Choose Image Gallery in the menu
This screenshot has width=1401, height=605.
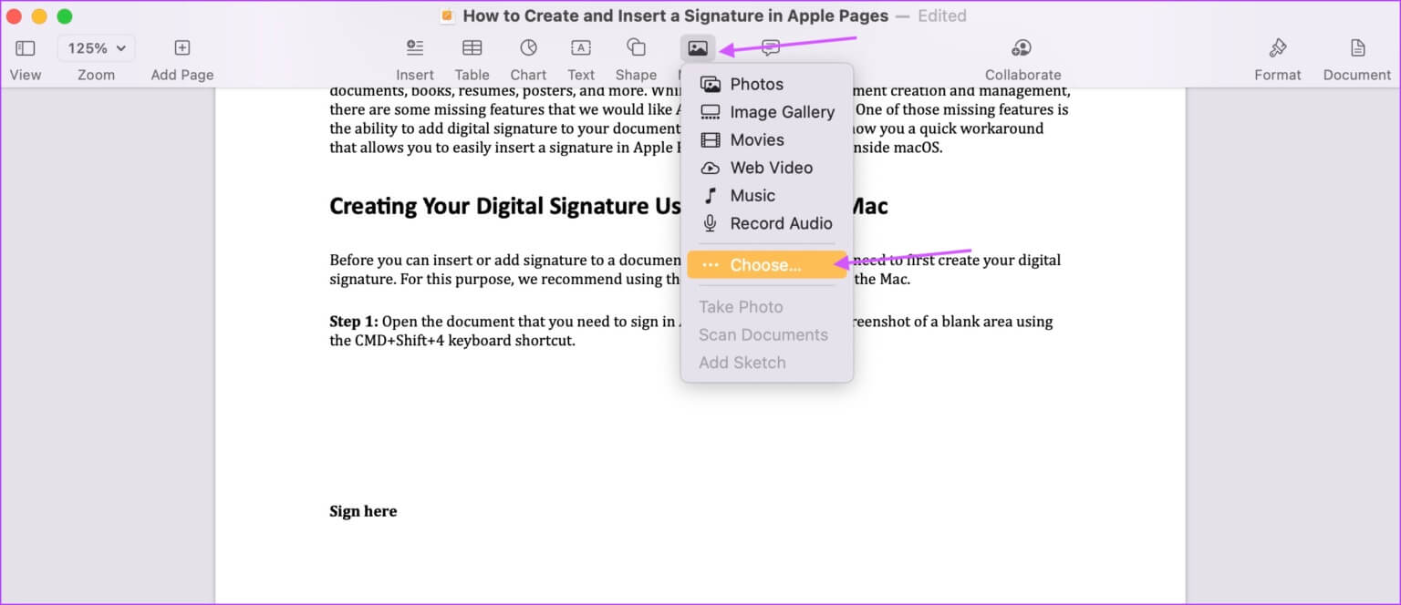click(x=782, y=112)
